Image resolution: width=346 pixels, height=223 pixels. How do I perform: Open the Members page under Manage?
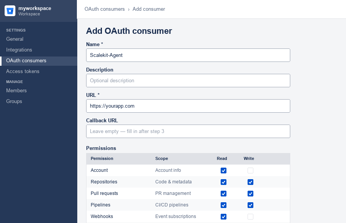point(16,90)
